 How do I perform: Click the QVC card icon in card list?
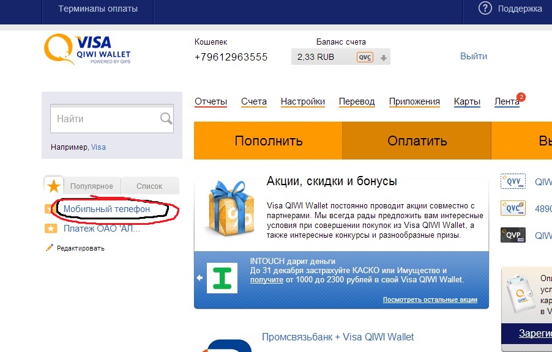tap(513, 208)
